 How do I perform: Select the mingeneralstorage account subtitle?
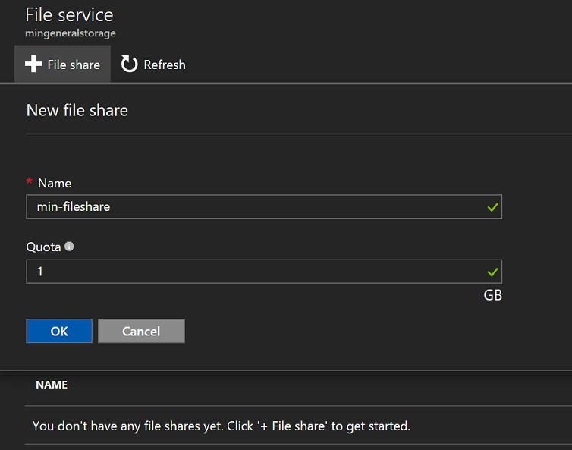coord(71,33)
